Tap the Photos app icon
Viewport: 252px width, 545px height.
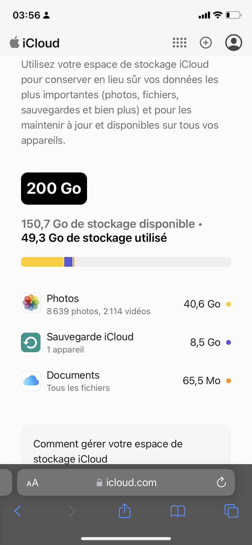pyautogui.click(x=31, y=303)
